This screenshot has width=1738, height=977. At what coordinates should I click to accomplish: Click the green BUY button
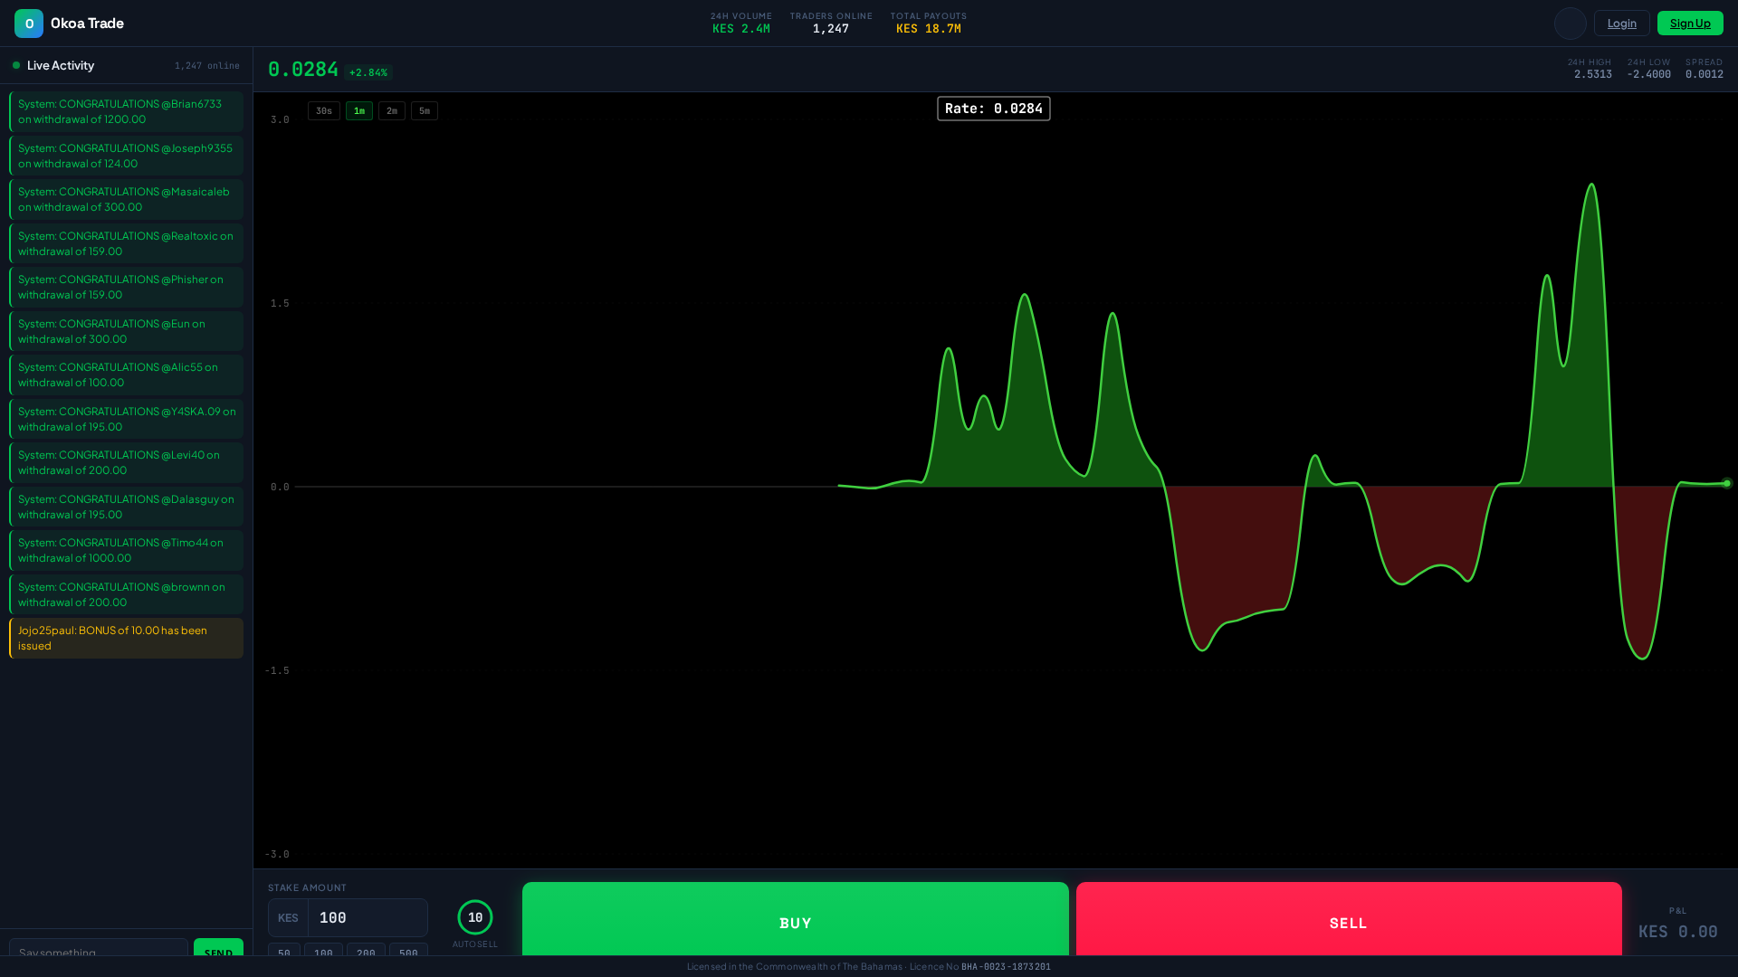[796, 919]
